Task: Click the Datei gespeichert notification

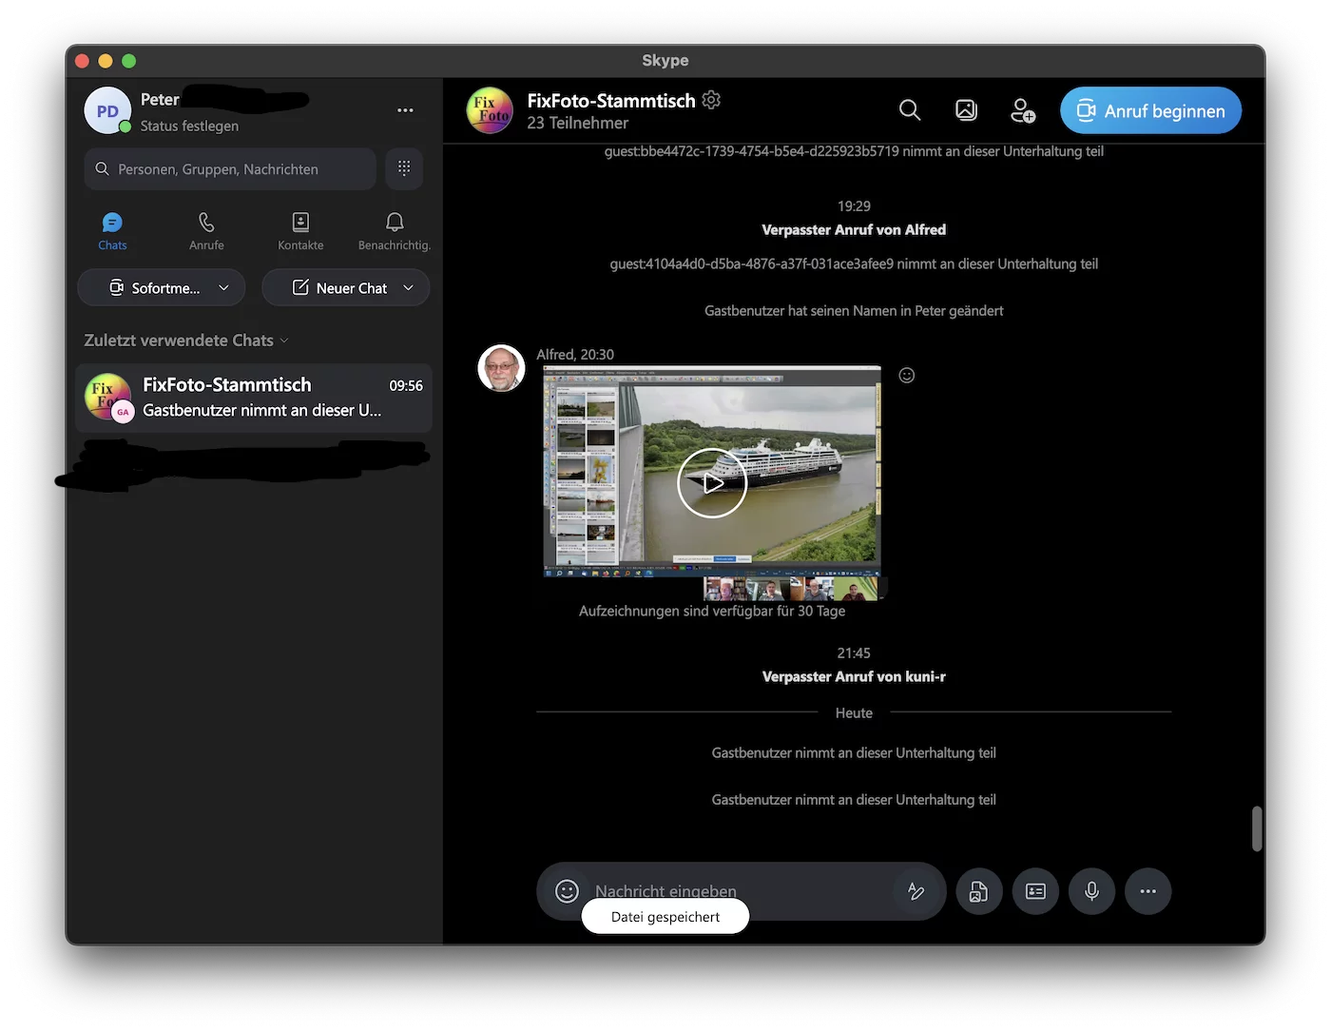Action: click(665, 917)
